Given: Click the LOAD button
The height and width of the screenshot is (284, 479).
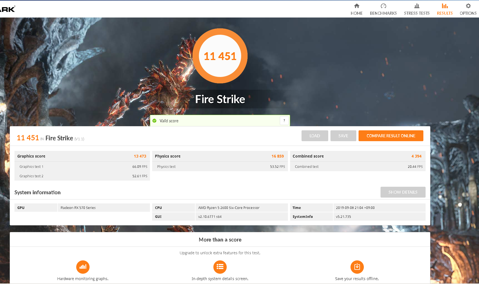Looking at the screenshot, I should tap(315, 136).
